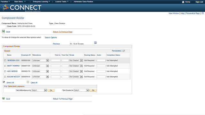The height and width of the screenshot is (115, 205).
Task: Click Time In field for TERESEA COX
Action: point(56,60)
